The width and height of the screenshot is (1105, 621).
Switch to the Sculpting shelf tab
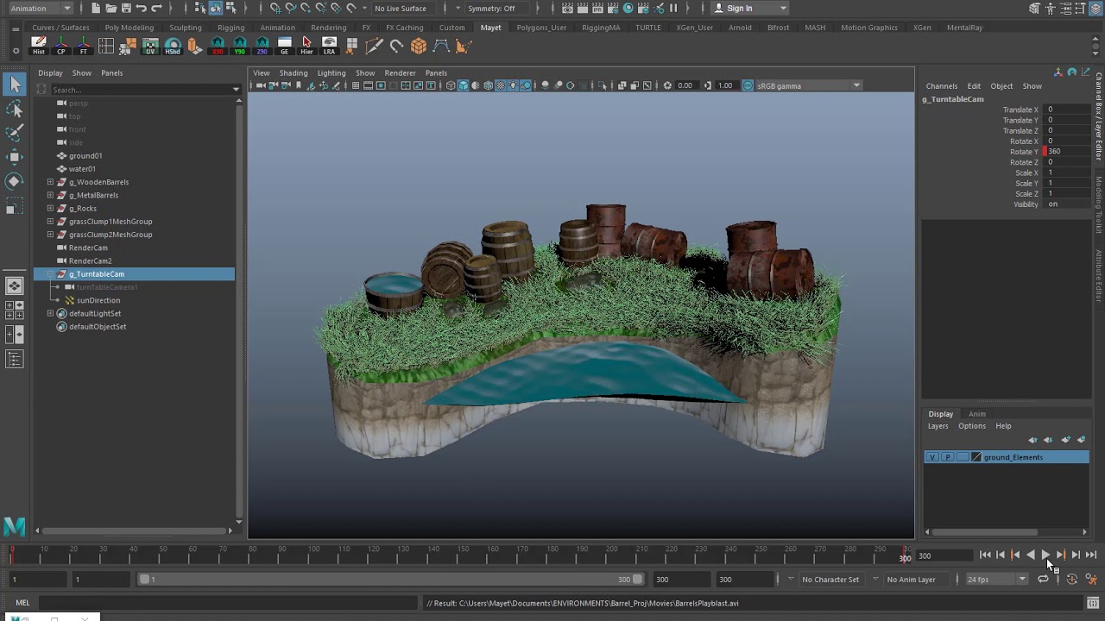point(185,28)
